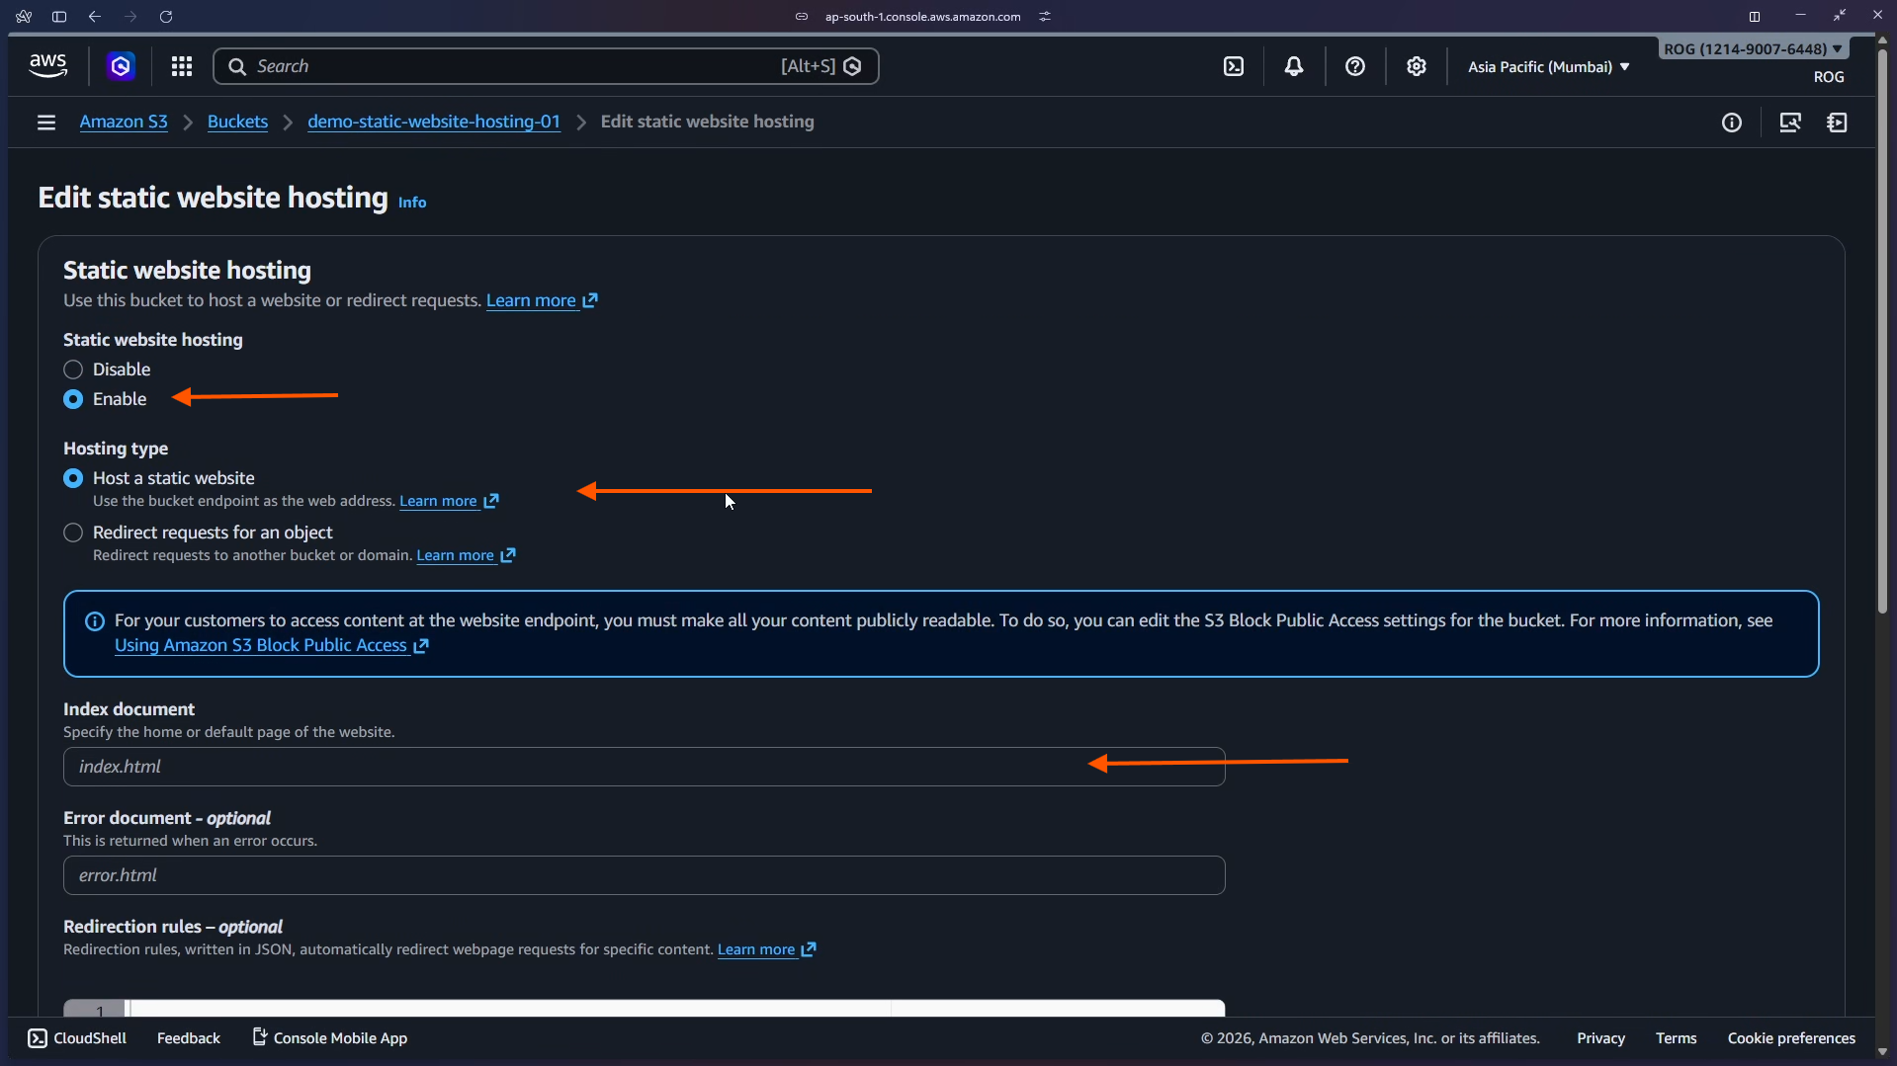The image size is (1897, 1066).
Task: Open the notifications bell icon
Action: 1295,66
